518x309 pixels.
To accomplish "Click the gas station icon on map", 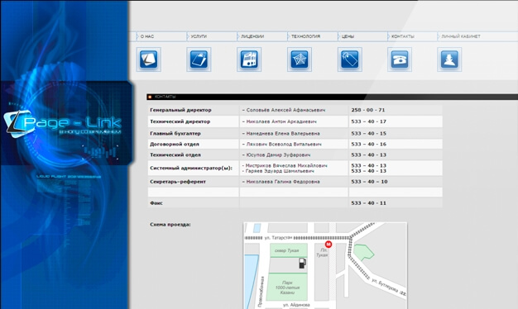I will tap(302, 263).
